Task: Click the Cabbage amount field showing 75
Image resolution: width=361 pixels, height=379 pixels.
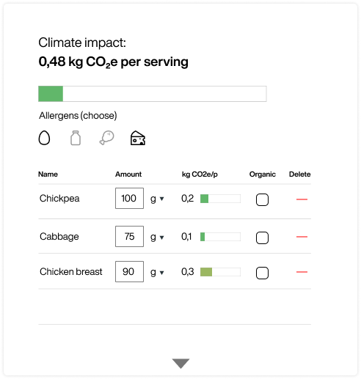Action: coord(129,236)
